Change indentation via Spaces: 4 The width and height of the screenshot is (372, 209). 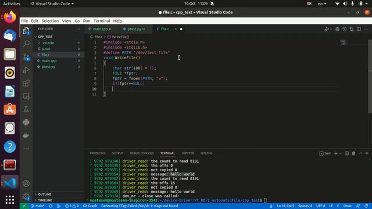point(305,206)
